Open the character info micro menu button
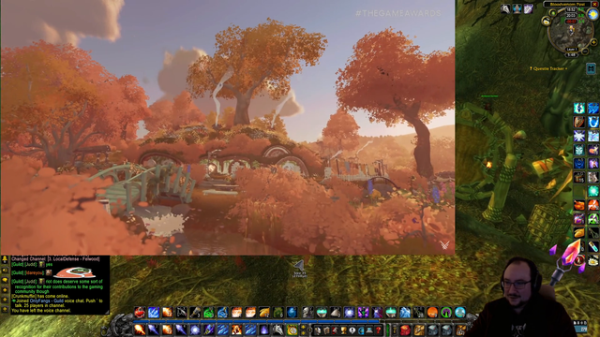Screen dimensions: 600x337 click(318, 330)
